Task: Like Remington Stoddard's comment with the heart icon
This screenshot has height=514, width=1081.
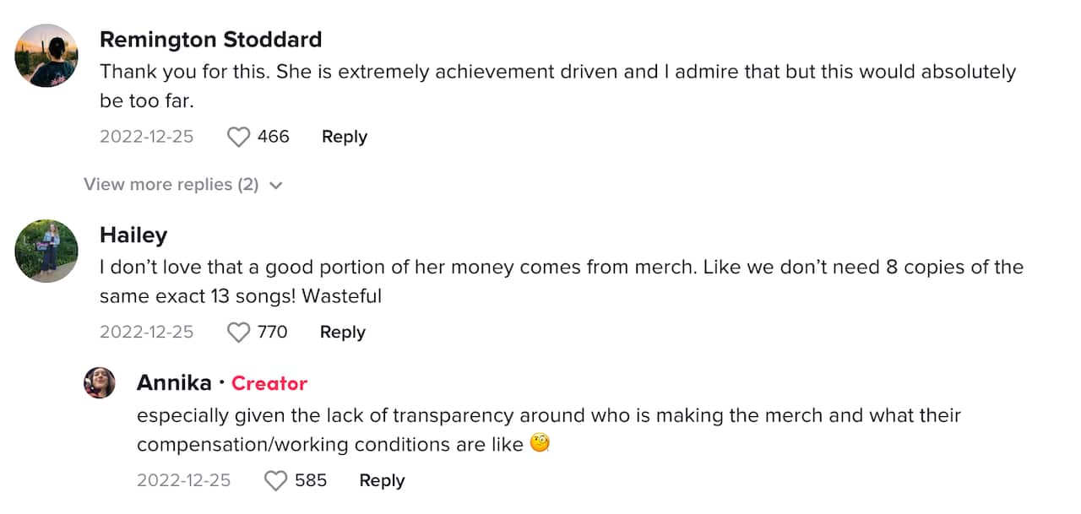Action: (x=238, y=136)
